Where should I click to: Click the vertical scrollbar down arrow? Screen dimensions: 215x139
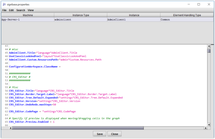coord(209,124)
